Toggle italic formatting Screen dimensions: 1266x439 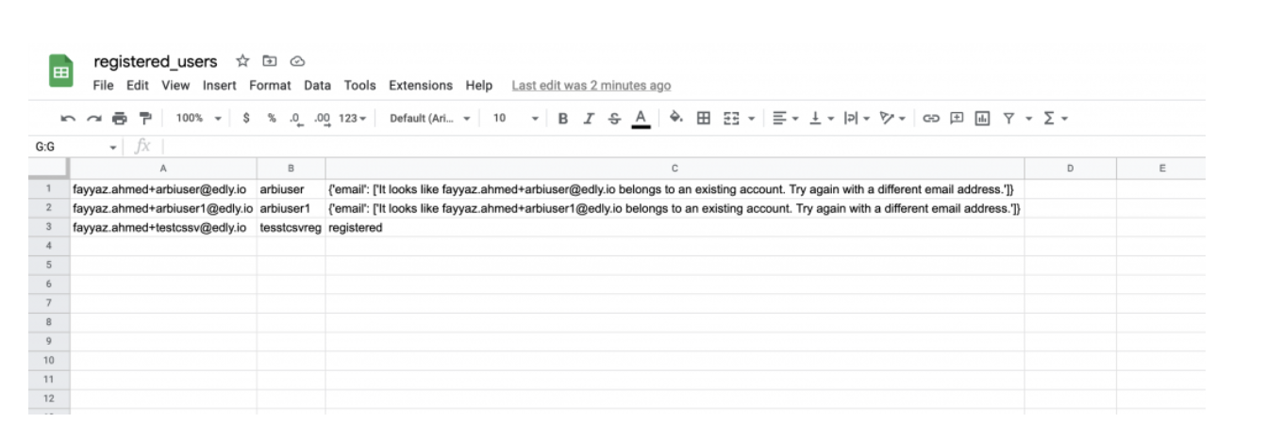pyautogui.click(x=590, y=119)
